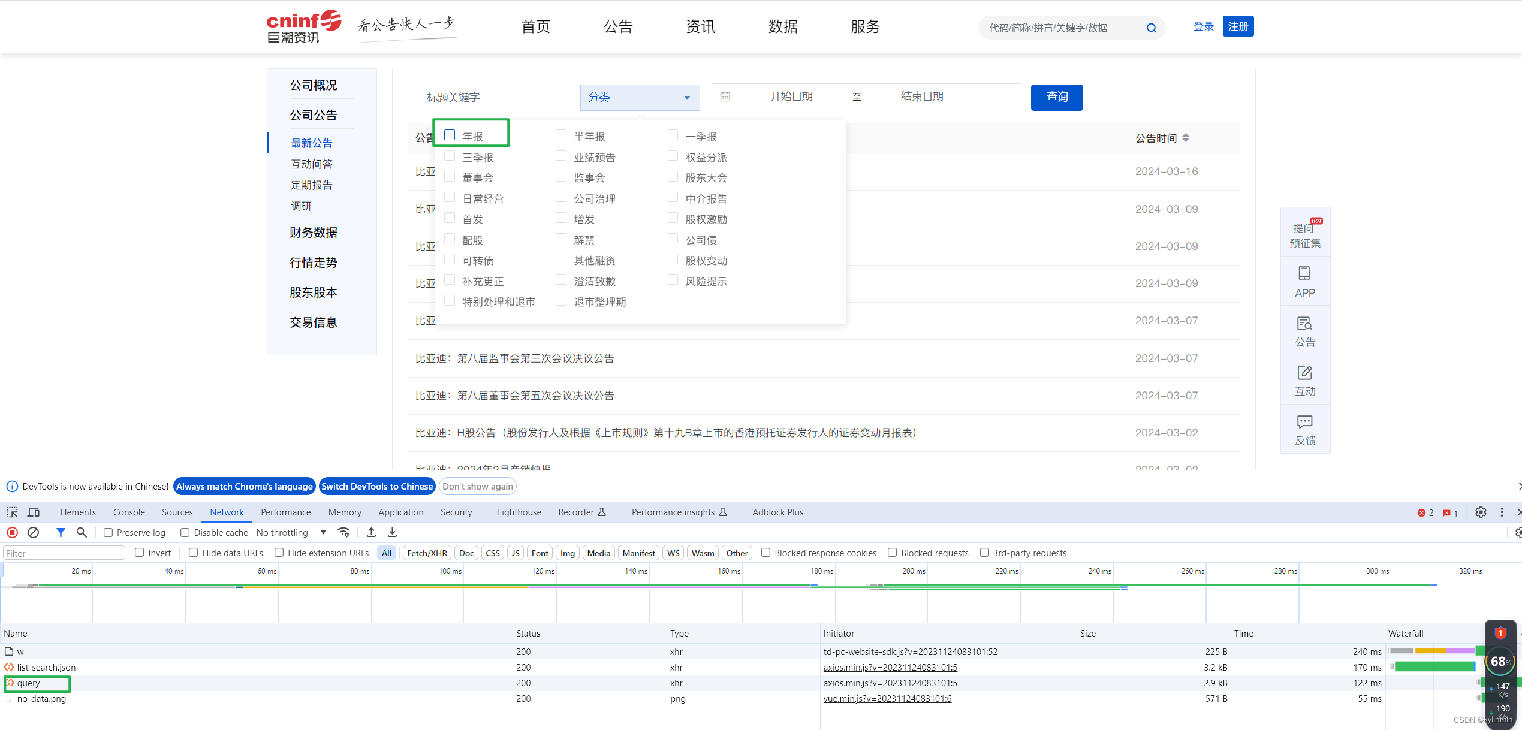Click the calendar icon in date range field
Image resolution: width=1522 pixels, height=730 pixels.
[725, 96]
